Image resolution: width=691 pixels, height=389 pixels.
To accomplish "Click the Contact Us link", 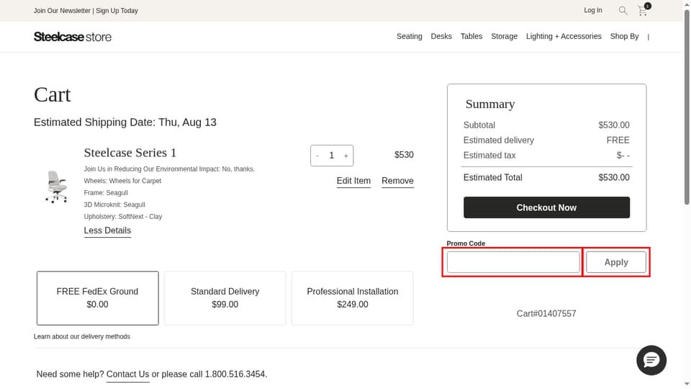I will pyautogui.click(x=128, y=375).
